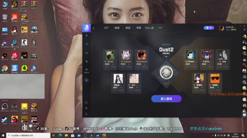Image resolution: width=247 pixels, height=138 pixels.
Task: Click the hourglass icon in sidebar
Action: 86,114
